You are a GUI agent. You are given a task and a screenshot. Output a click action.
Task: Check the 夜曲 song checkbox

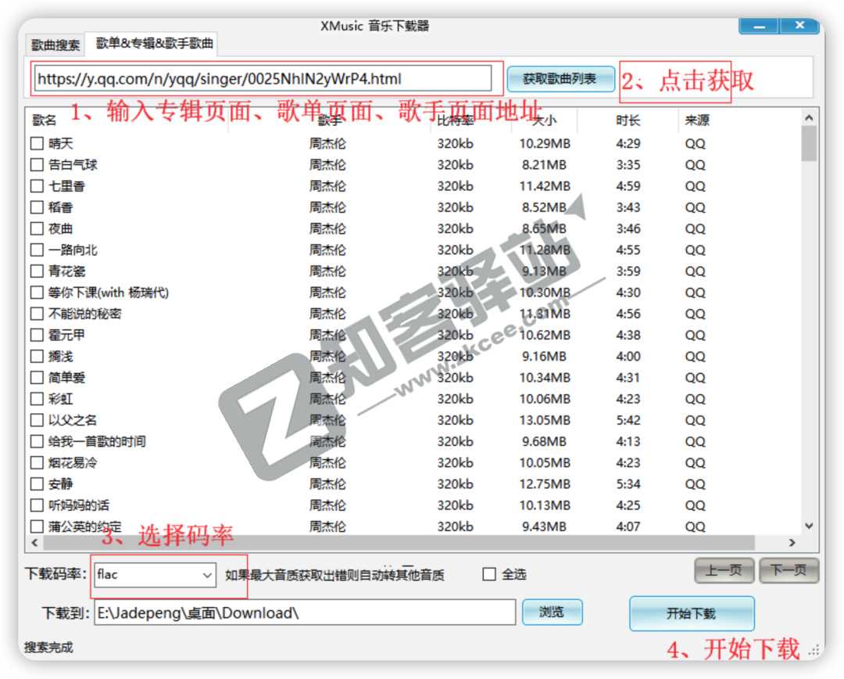pyautogui.click(x=36, y=228)
